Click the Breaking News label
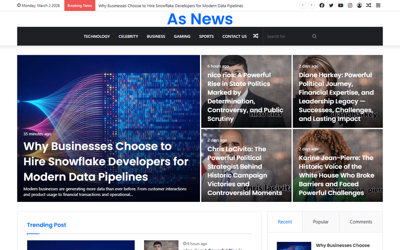This screenshot has height=250, width=400. (80, 5)
